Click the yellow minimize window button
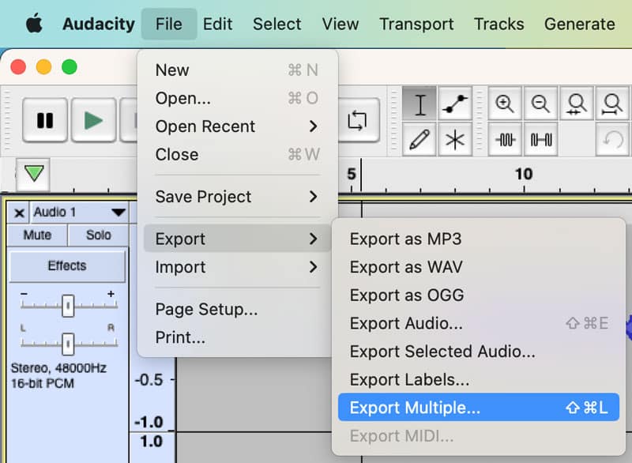 (43, 67)
